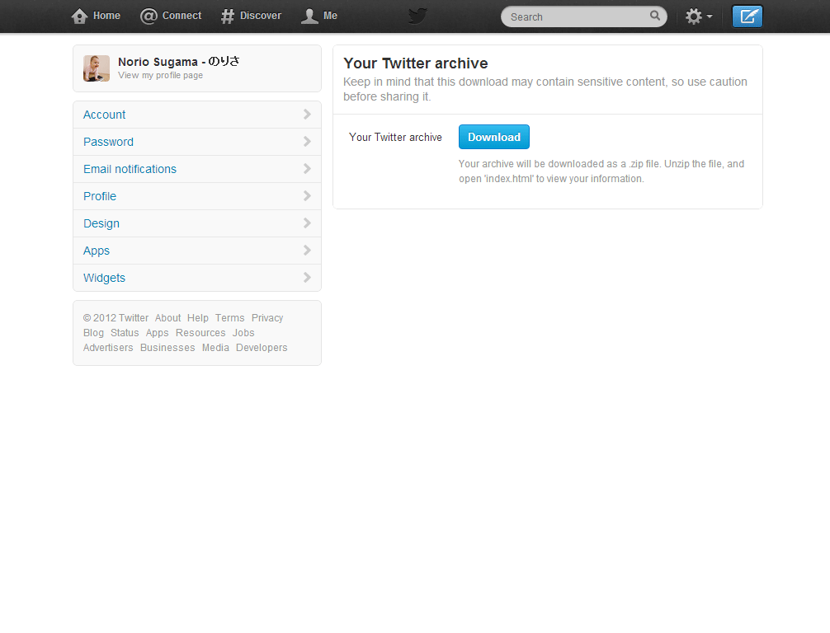Open the Email notifications settings tab
830x633 pixels.
point(197,169)
